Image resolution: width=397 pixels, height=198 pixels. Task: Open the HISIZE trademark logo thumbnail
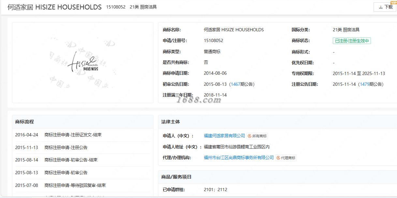(x=83, y=63)
